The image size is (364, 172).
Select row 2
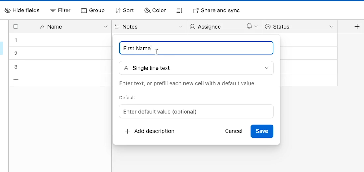16,53
